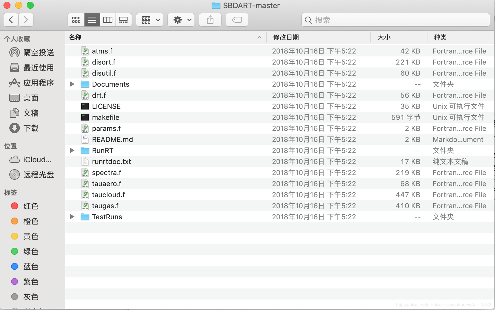The width and height of the screenshot is (495, 310).
Task: Click the Share toolbar button
Action: 210,20
